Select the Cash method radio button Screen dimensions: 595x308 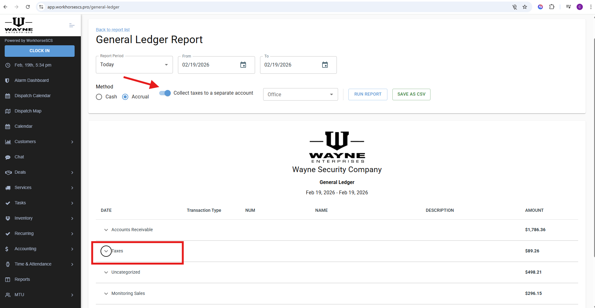99,97
